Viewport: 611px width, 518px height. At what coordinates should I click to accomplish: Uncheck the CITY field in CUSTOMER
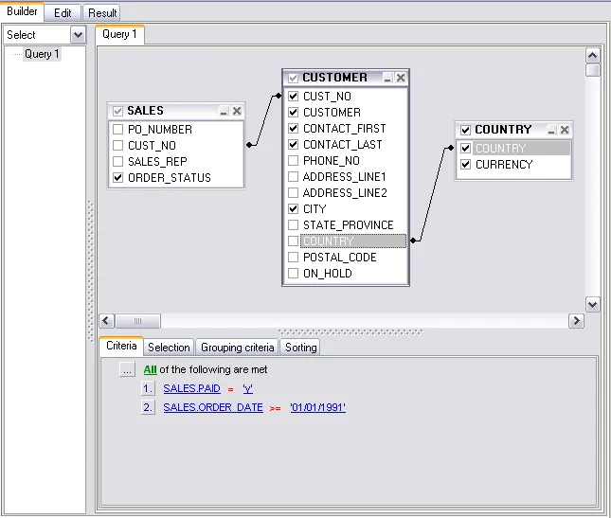[294, 209]
